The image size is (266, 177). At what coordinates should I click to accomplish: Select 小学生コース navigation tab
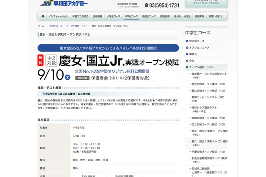coord(113,17)
